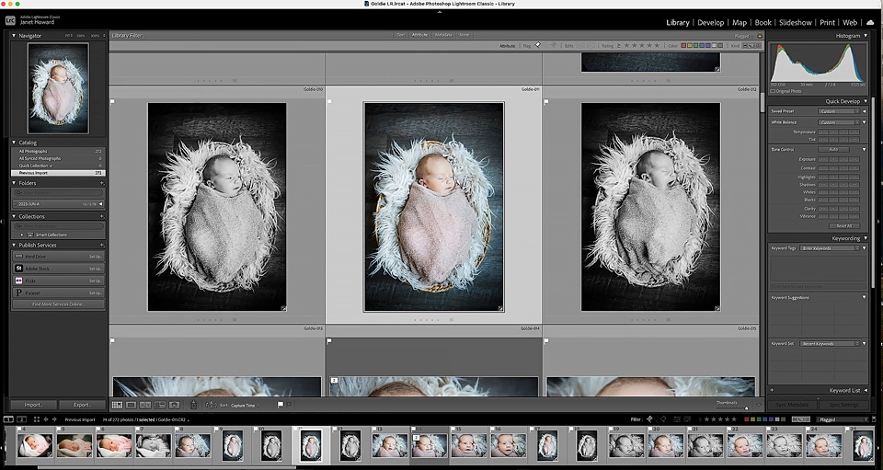The width and height of the screenshot is (883, 470).
Task: Switch to Loupe view in toolbar
Action: coord(132,405)
